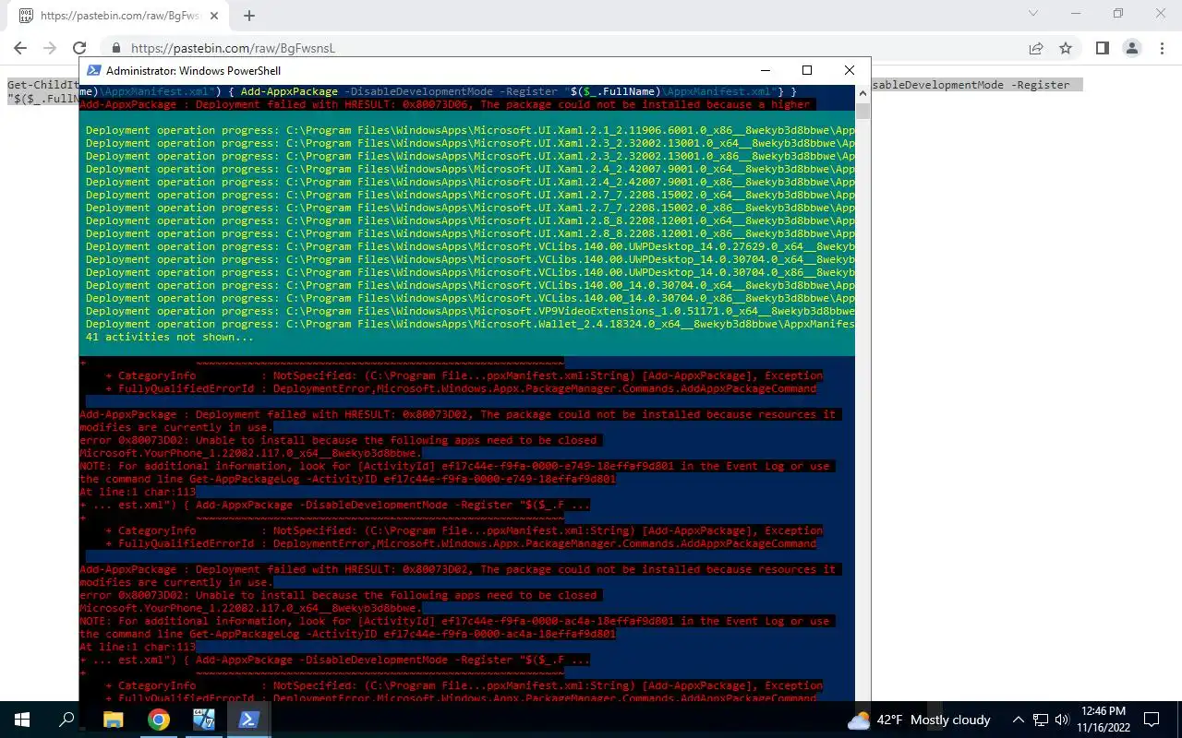Click the 0x80073D06 error line
The width and height of the screenshot is (1182, 738).
[445, 104]
